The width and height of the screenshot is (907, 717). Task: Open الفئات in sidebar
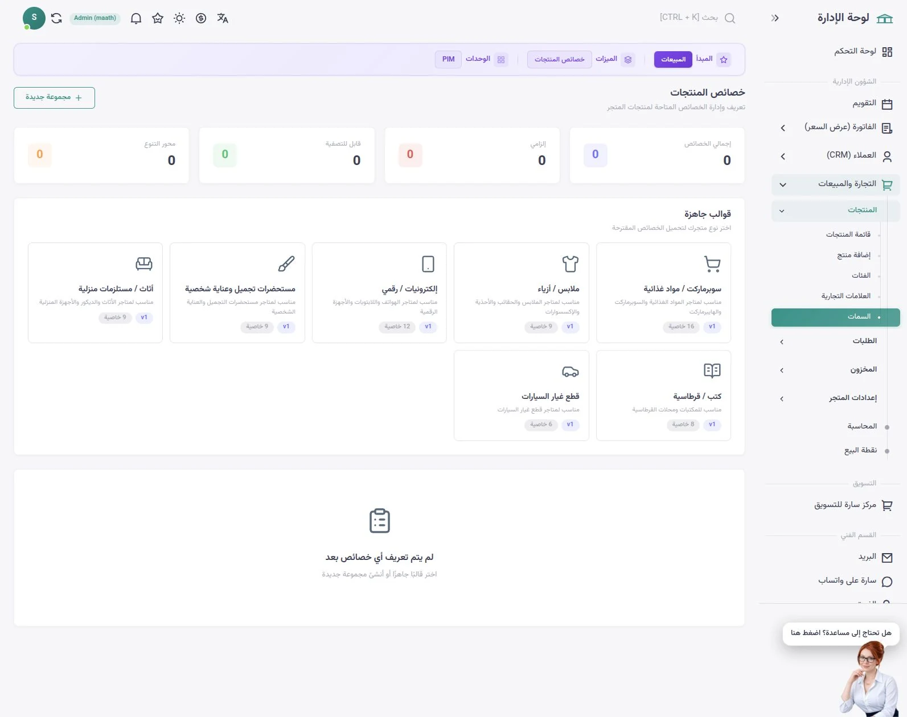861,275
